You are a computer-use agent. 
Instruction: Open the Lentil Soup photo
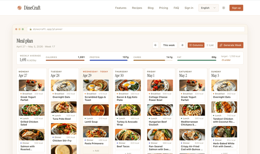(x=96, y=110)
